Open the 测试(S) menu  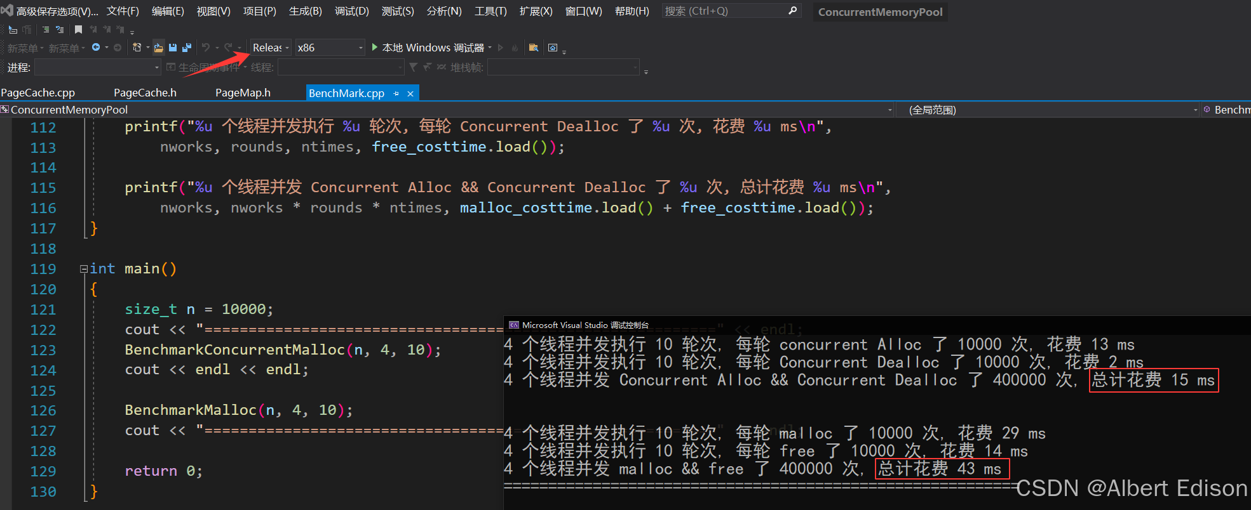click(x=398, y=11)
